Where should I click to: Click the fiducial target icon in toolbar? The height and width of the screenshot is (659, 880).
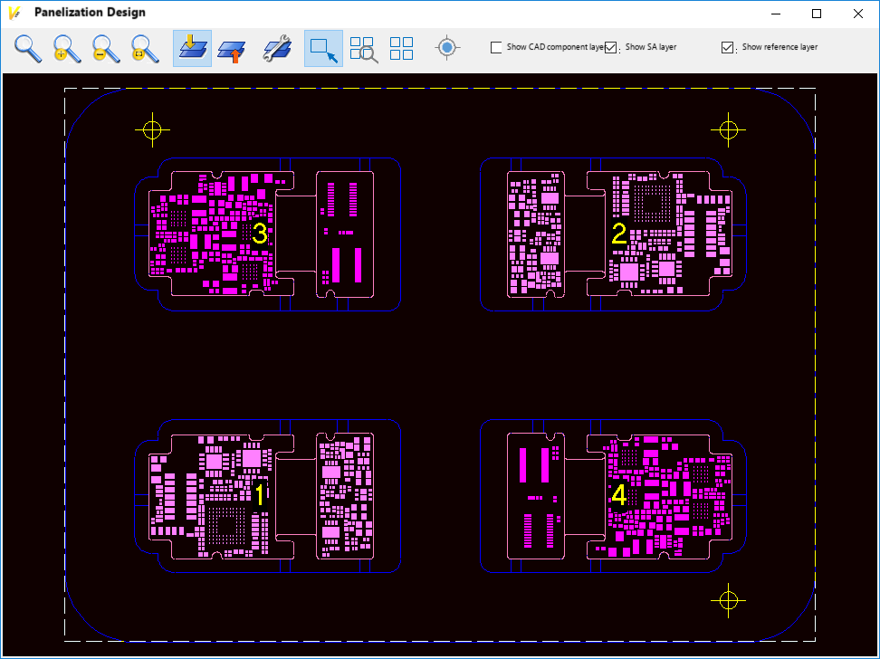pyautogui.click(x=447, y=48)
